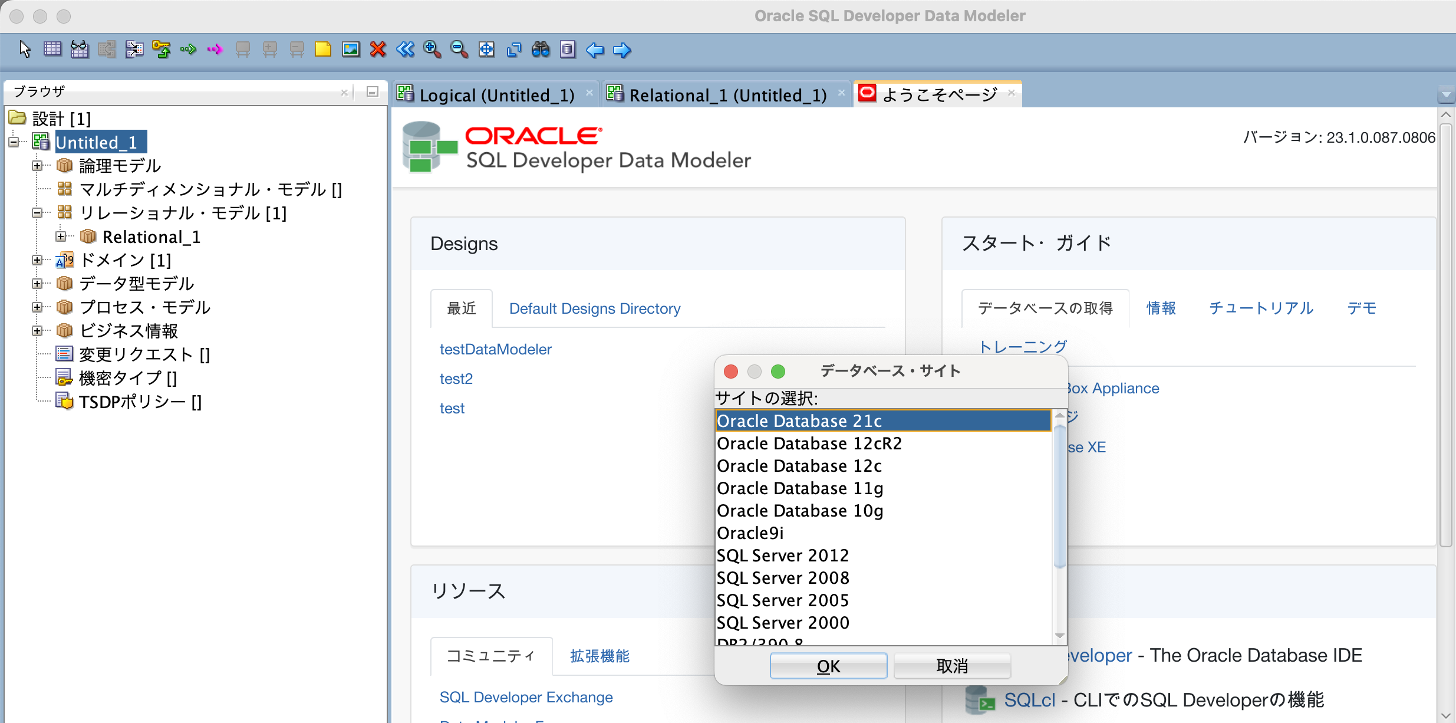Select the pointer tool in the toolbar
The width and height of the screenshot is (1456, 723).
[24, 50]
